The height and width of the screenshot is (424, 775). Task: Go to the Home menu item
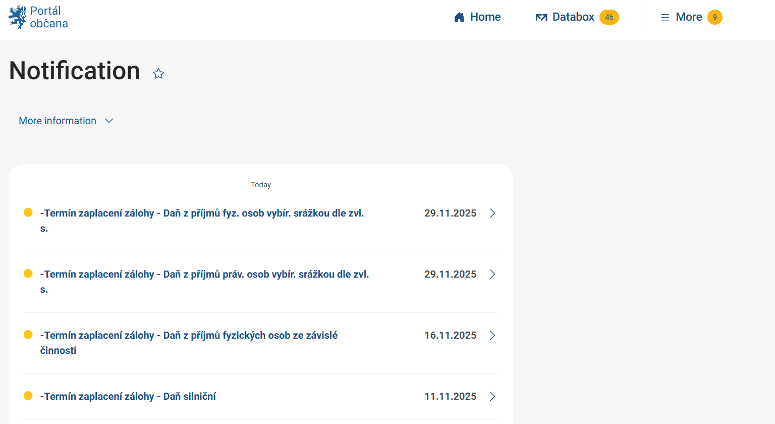(x=485, y=17)
